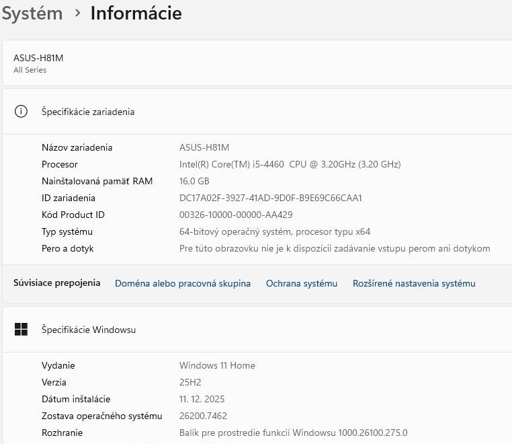Open Doména alebo pracovná skupina link

(x=183, y=283)
